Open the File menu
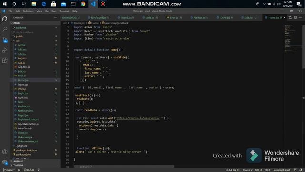Image resolution: width=305 pixels, height=172 pixels. [10, 11]
